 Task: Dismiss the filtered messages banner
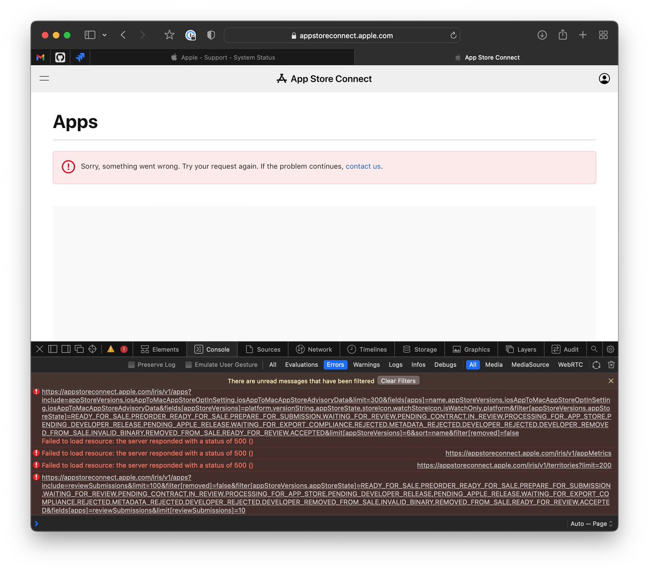point(611,381)
